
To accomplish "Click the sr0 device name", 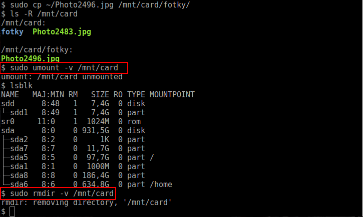I will click(x=8, y=122).
